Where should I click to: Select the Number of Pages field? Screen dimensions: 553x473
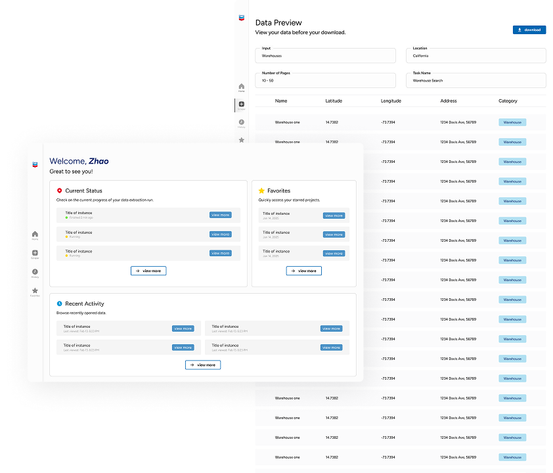325,80
